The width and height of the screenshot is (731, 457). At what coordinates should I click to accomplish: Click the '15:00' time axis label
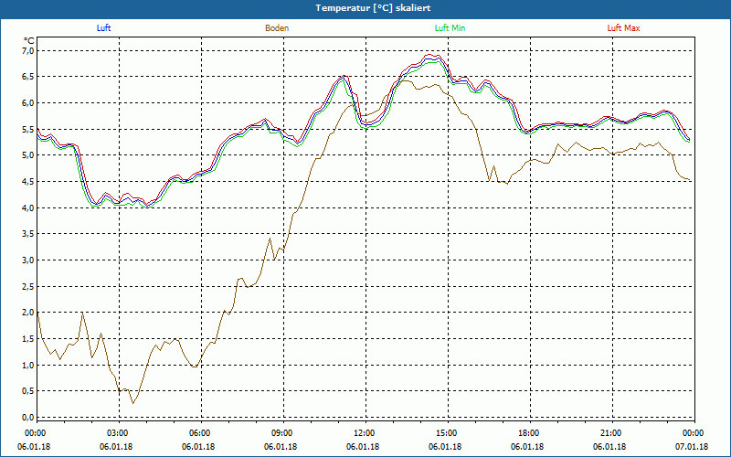click(x=448, y=433)
